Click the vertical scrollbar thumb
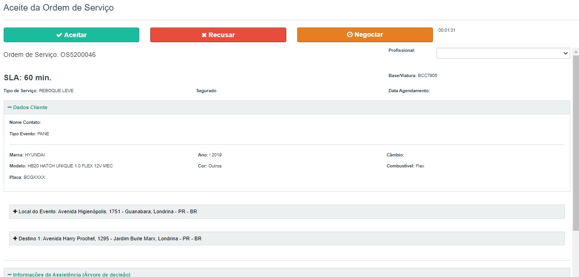Viewport: 579px width, 277px height. click(576, 142)
